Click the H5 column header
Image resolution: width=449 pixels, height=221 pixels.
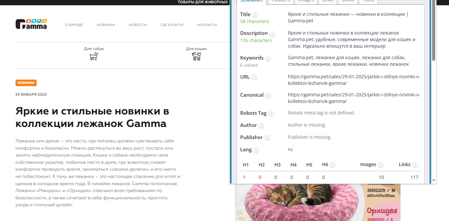(309, 165)
